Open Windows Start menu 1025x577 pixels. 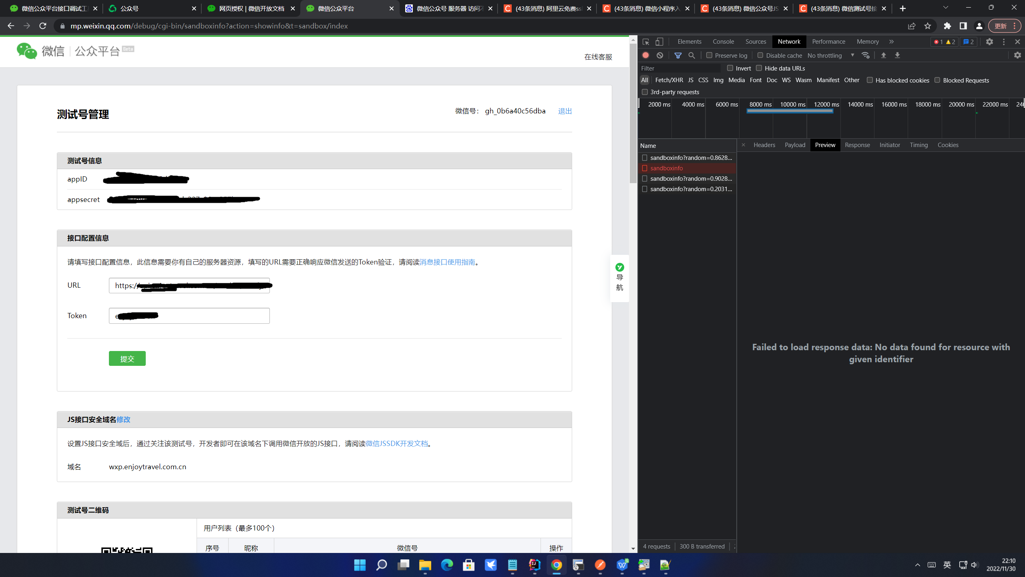pos(360,565)
